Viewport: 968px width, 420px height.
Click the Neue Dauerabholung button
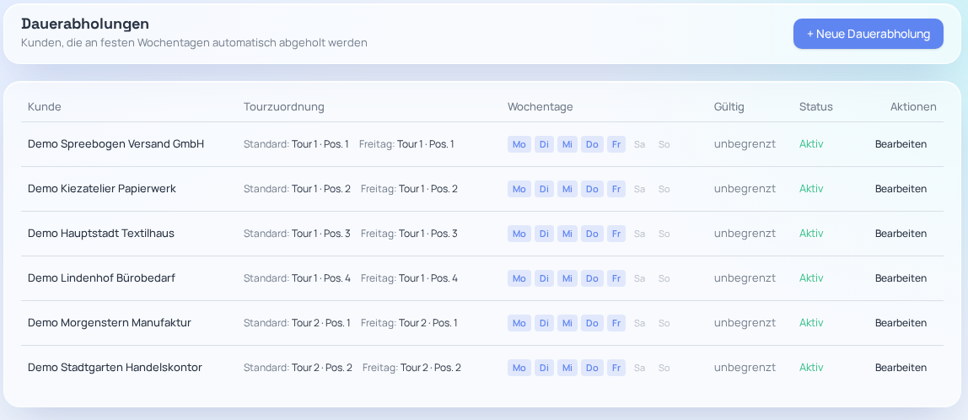point(868,34)
